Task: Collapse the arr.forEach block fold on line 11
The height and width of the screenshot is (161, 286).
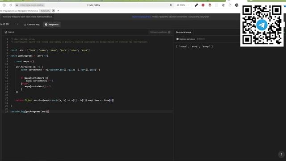Action: 9,67
